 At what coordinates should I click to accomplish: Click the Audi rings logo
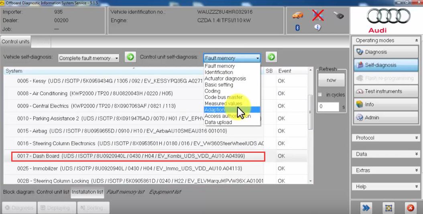pos(388,16)
